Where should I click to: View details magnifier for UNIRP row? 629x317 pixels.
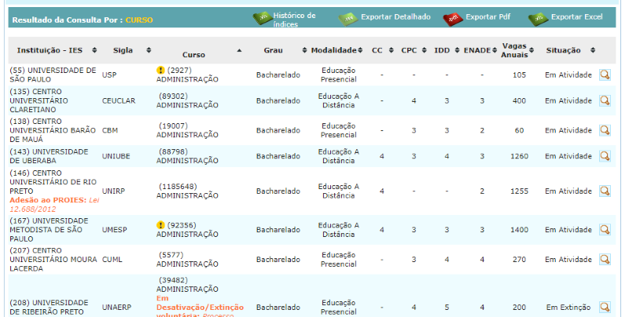point(605,191)
